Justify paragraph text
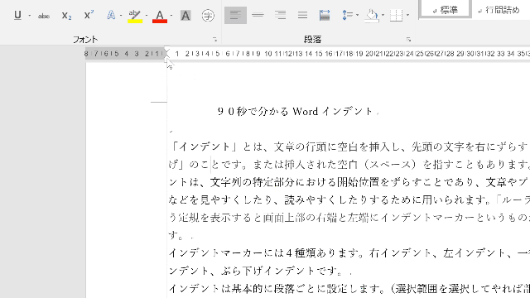530x298 pixels. (x=302, y=15)
